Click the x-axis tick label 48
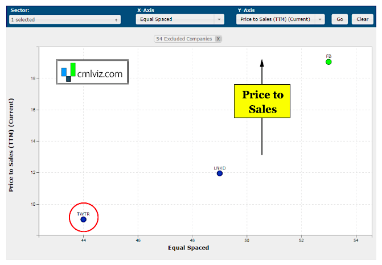 (192, 241)
